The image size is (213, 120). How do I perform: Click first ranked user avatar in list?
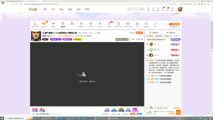(x=151, y=44)
